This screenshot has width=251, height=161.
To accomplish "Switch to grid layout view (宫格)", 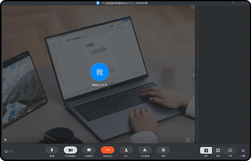I will [x=218, y=150].
